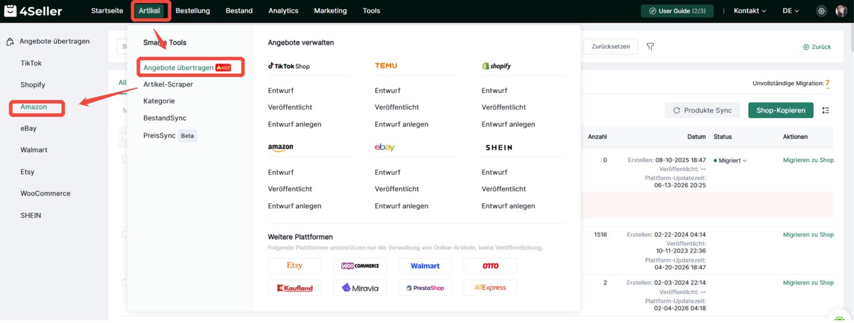Select SHEIN in the sidebar
The image size is (854, 323).
(31, 215)
